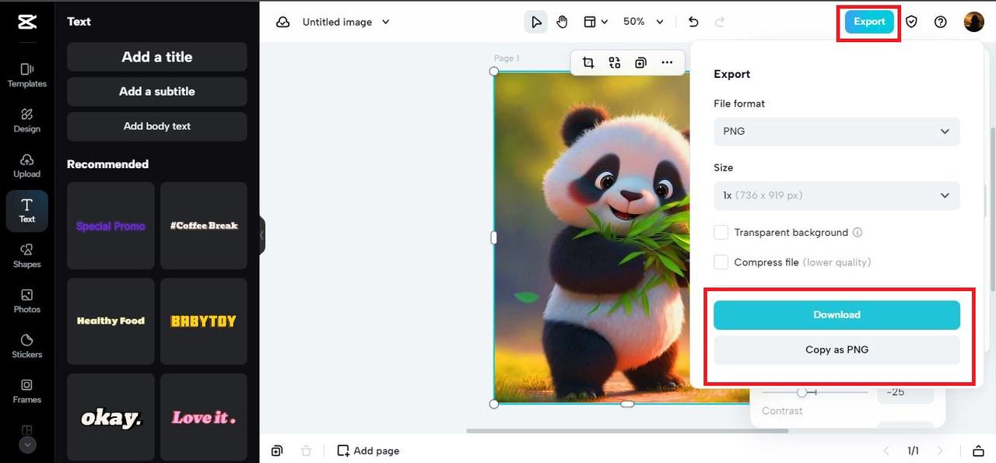Click the panda image on canvas
The width and height of the screenshot is (996, 463).
click(591, 237)
